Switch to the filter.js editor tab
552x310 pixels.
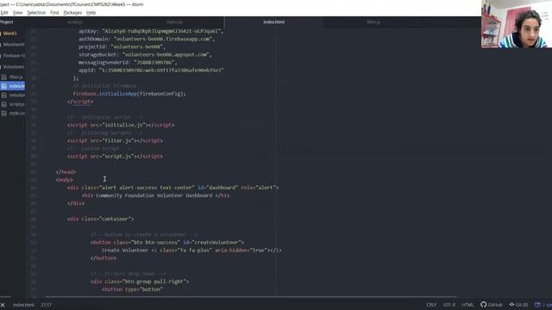pyautogui.click(x=373, y=22)
